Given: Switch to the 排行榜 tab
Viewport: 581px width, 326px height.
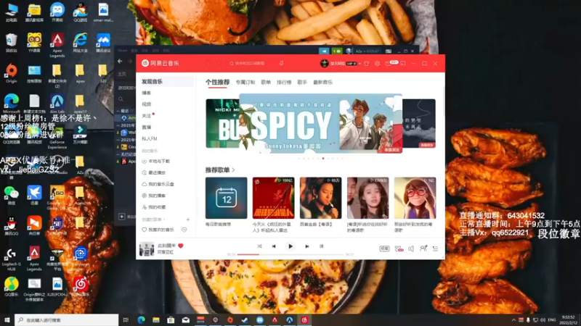Looking at the screenshot, I should coord(284,83).
